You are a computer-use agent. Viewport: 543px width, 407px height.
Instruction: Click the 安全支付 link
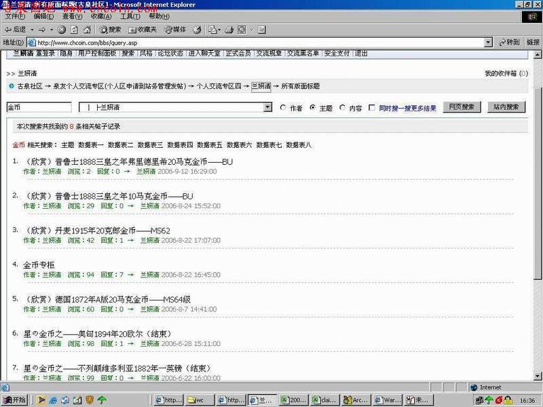337,54
